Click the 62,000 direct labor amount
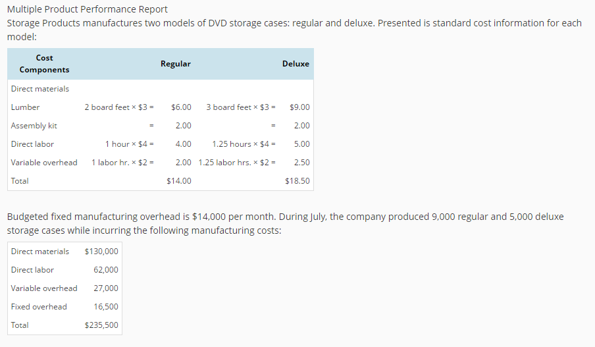 pyautogui.click(x=106, y=270)
